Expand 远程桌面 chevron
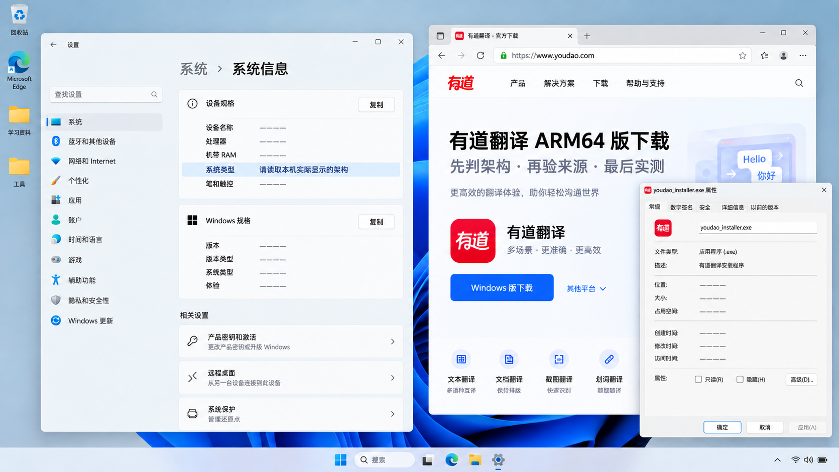 pyautogui.click(x=393, y=378)
